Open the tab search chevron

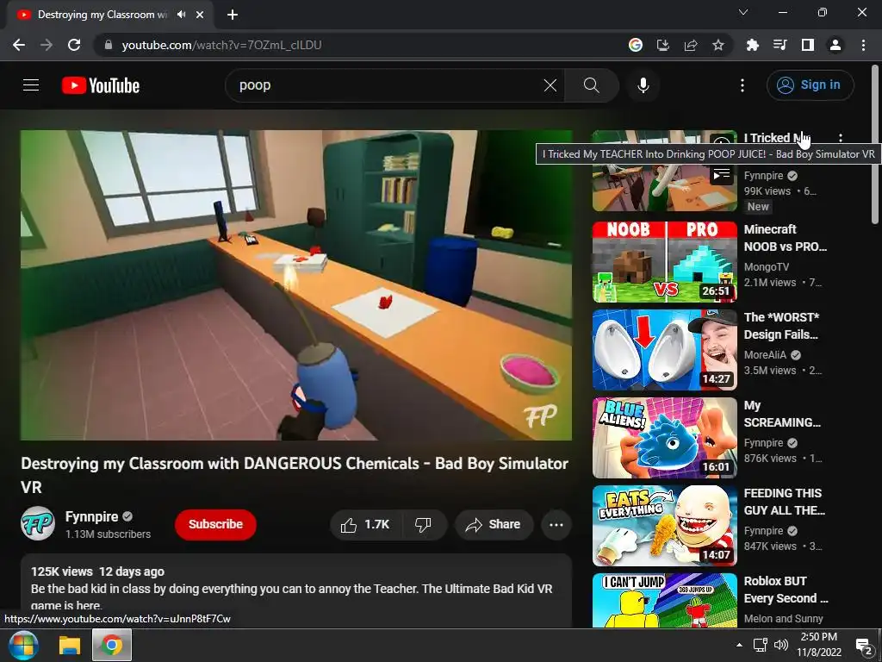click(x=743, y=12)
